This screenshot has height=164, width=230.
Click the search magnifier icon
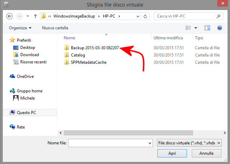click(x=218, y=16)
